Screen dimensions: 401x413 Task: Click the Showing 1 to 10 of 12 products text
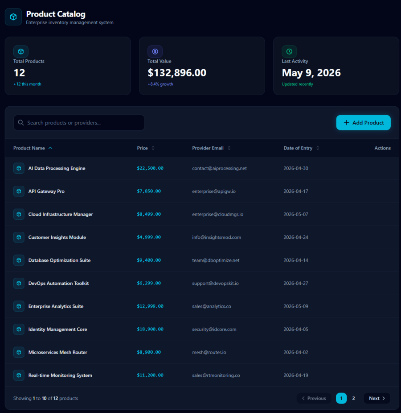click(x=46, y=398)
